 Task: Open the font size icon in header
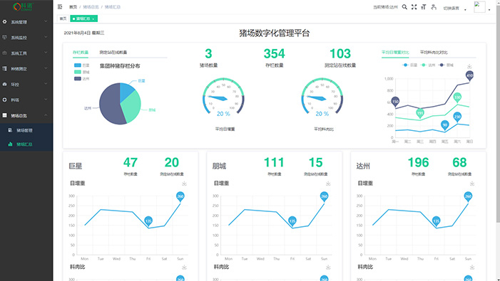coord(424,6)
